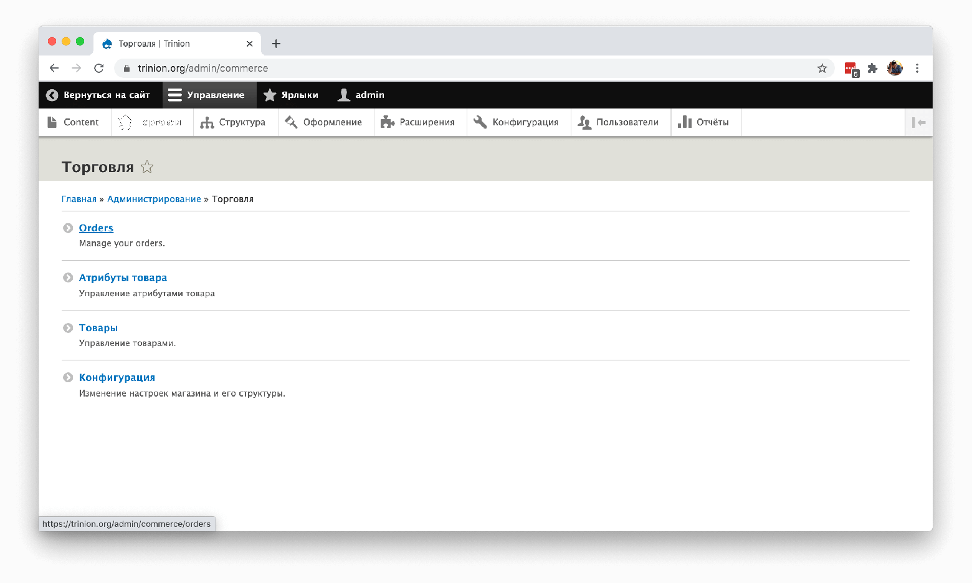Click the arrow bullet beside Orders

68,228
